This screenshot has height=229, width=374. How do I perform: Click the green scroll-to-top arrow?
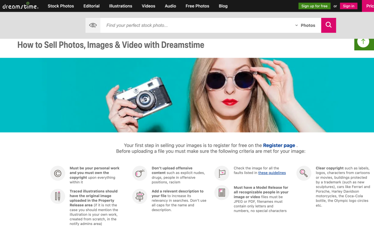[x=363, y=42]
